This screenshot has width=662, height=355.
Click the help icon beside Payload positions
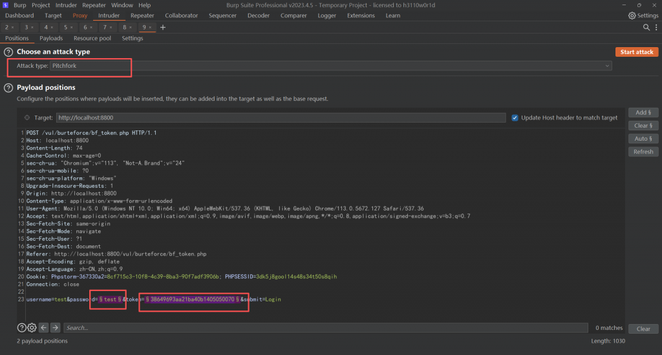(x=8, y=88)
